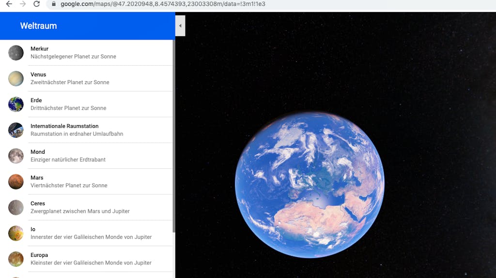Click the Mond thumbnail image

pyautogui.click(x=16, y=156)
